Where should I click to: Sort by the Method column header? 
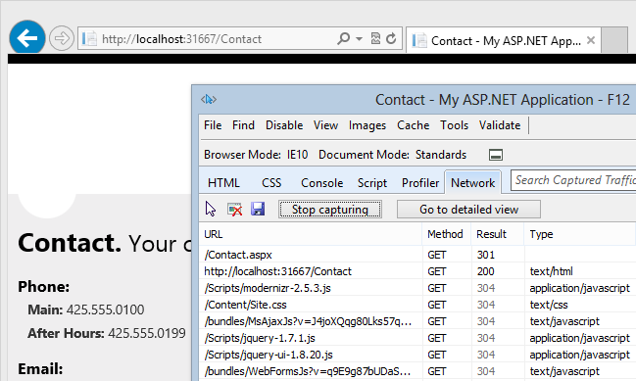[446, 234]
